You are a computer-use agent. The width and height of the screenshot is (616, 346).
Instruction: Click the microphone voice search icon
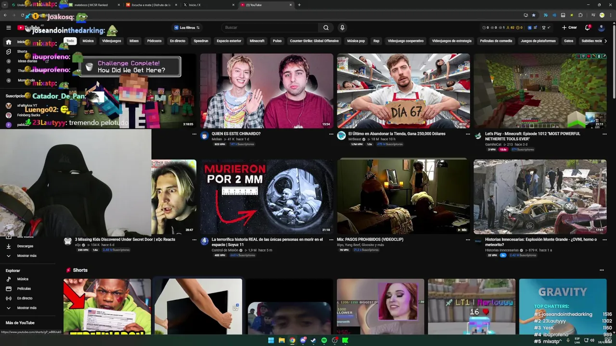pyautogui.click(x=342, y=27)
